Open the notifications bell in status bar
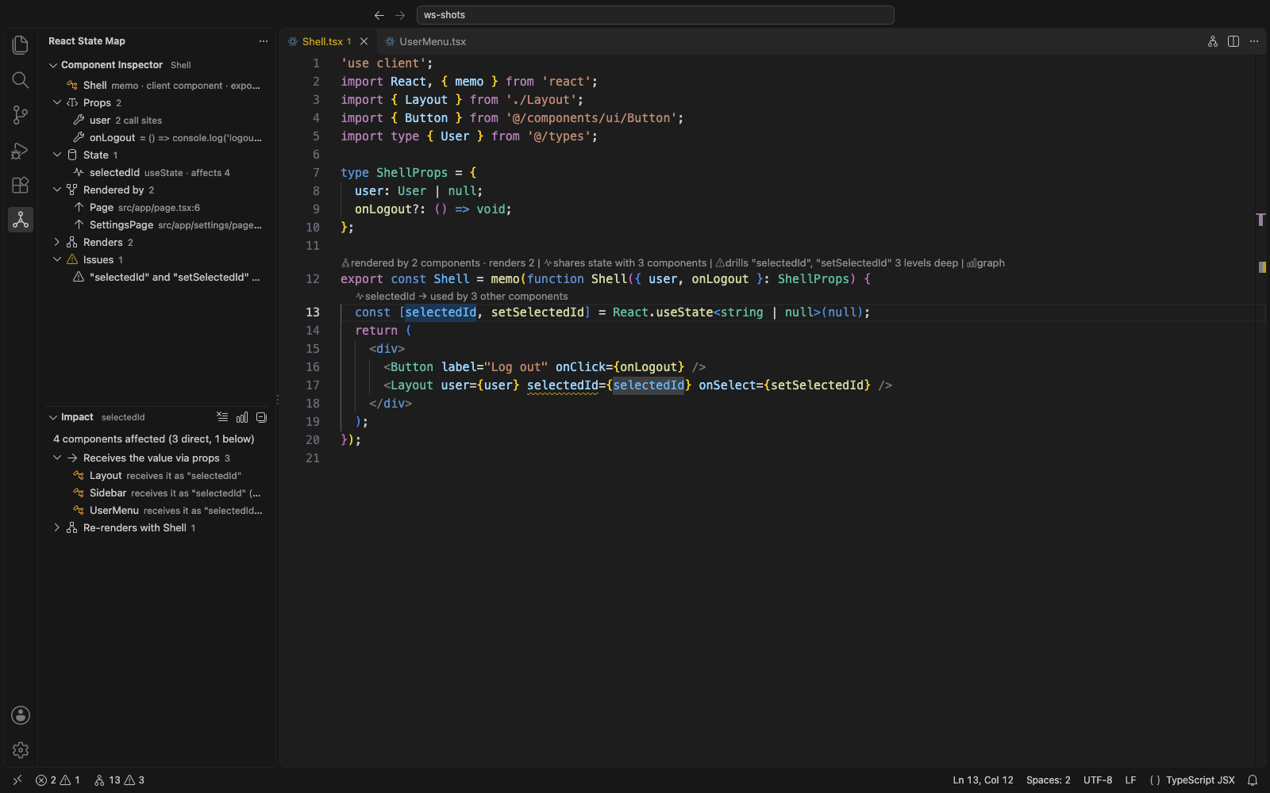 point(1253,780)
